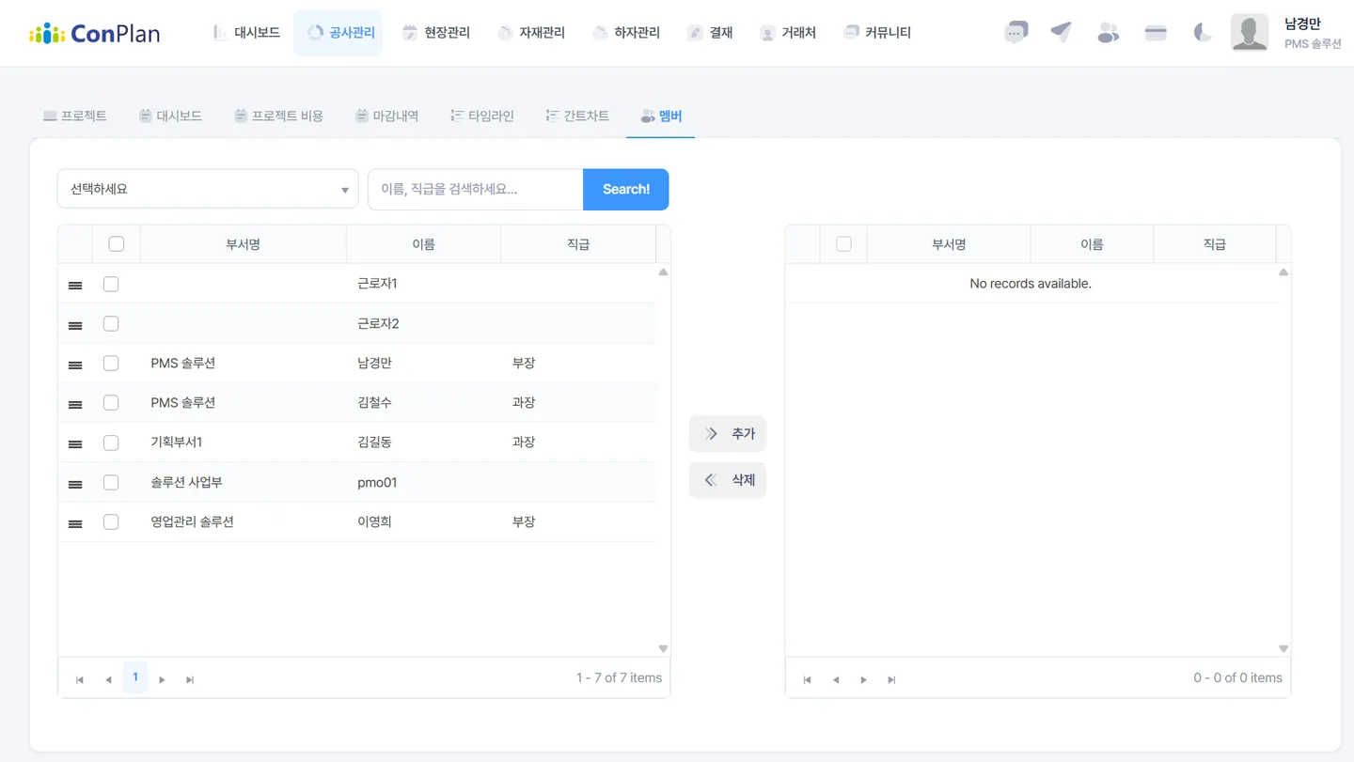Viewport: 1354px width, 762px height.
Task: Click the drag handle for 김길동 row
Action: [x=75, y=443]
